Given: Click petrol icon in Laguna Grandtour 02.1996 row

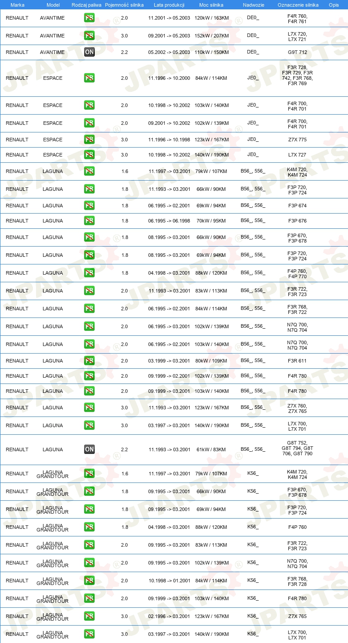Looking at the screenshot, I should point(89,616).
